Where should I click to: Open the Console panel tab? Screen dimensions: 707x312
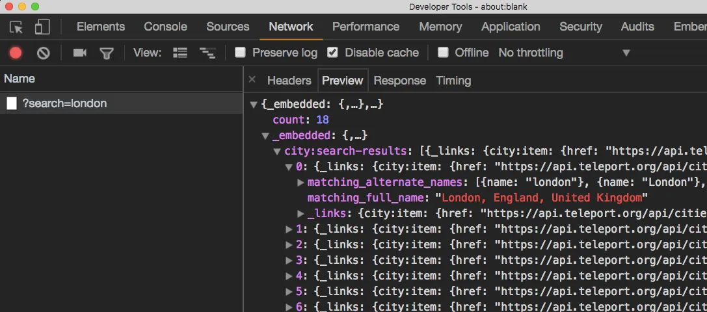[165, 27]
